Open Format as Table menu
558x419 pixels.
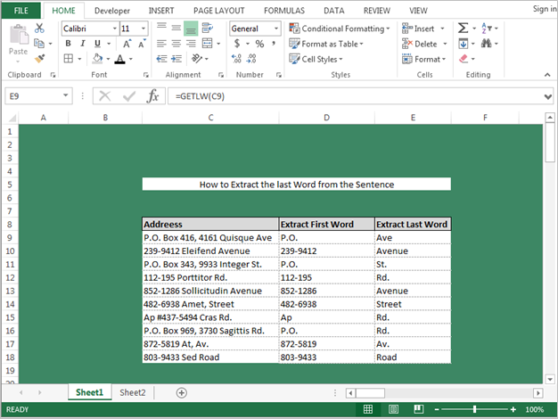pos(326,44)
